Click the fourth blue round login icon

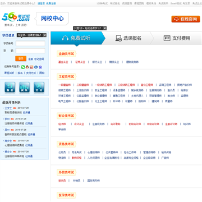click(x=36, y=67)
